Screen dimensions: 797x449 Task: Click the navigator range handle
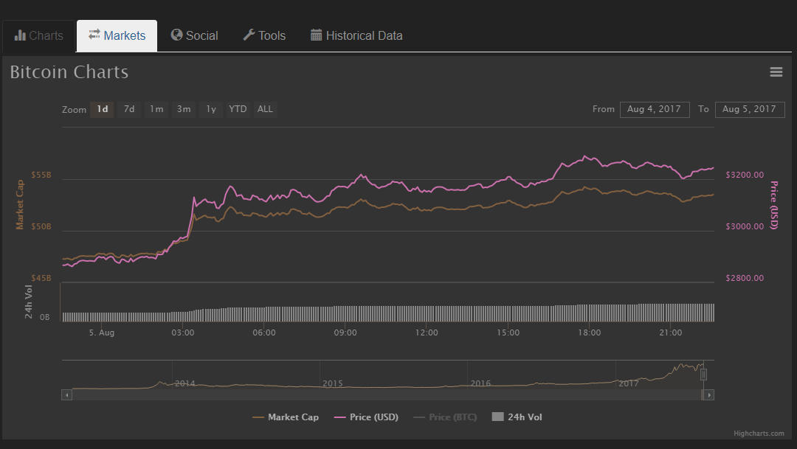point(703,375)
